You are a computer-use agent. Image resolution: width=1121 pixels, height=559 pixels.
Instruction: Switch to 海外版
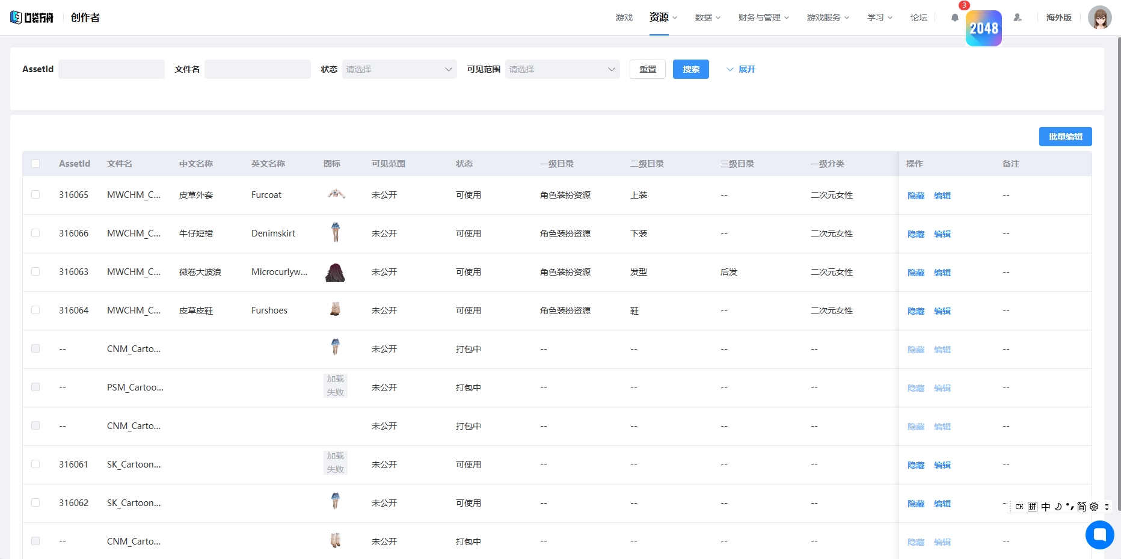tap(1059, 17)
